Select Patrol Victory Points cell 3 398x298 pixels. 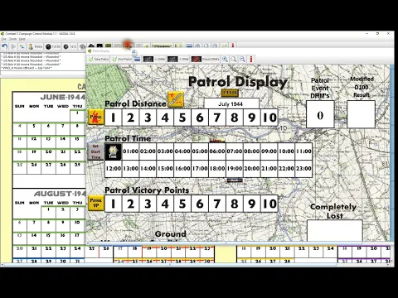pos(148,204)
